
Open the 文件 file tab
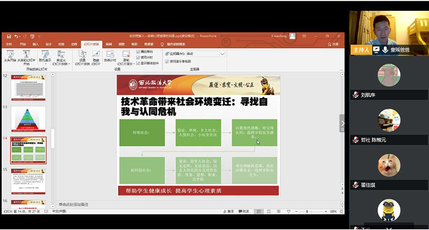click(9, 44)
